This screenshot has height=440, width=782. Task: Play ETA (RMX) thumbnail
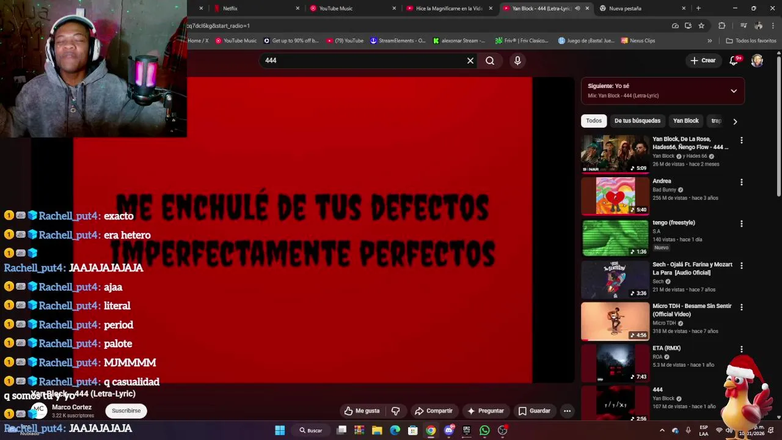click(615, 362)
